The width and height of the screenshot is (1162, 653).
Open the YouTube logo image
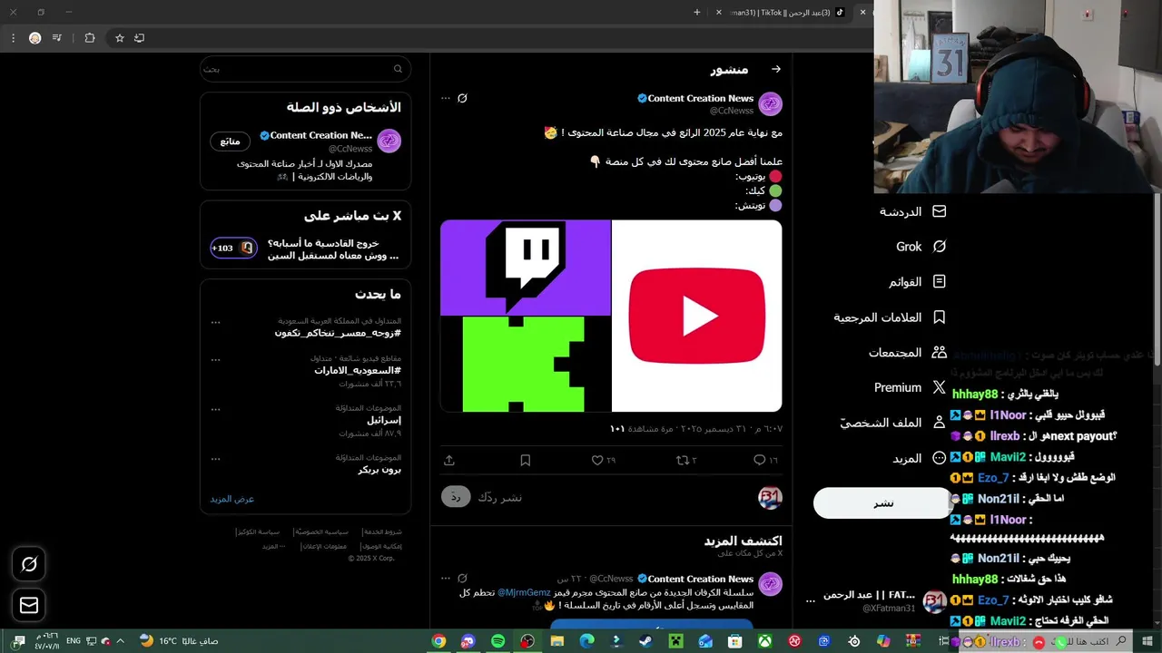[x=696, y=316]
